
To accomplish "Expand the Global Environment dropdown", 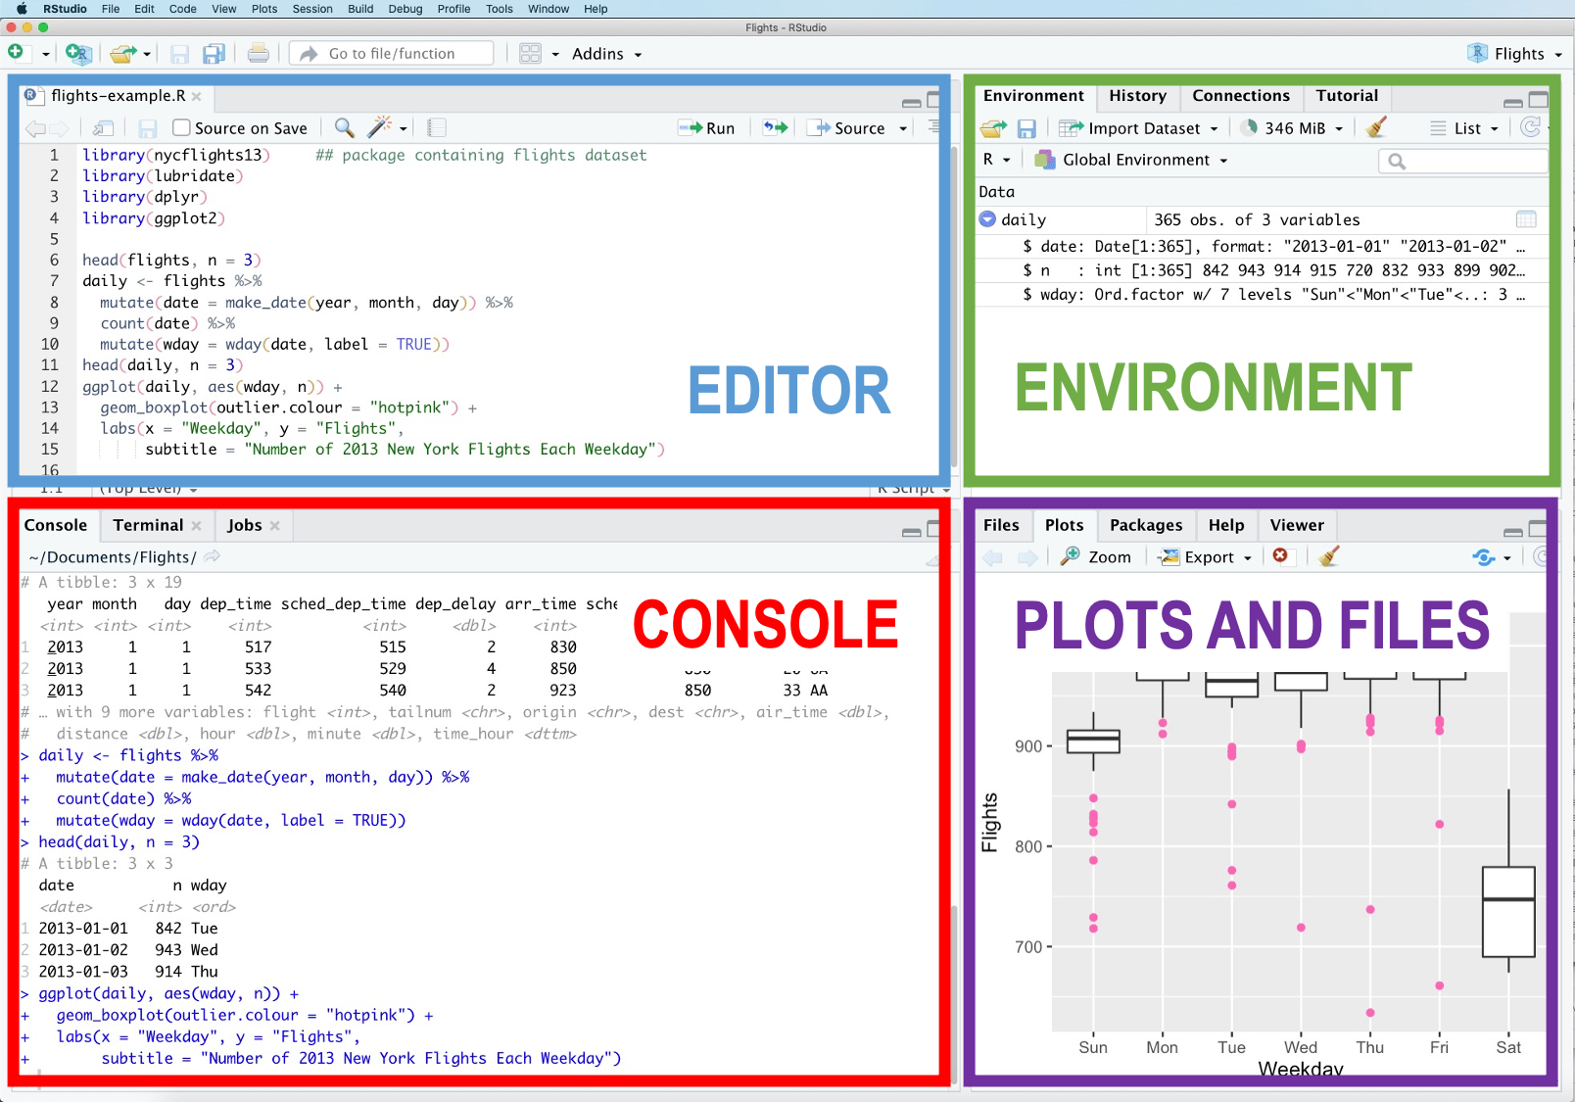I will click(1135, 160).
